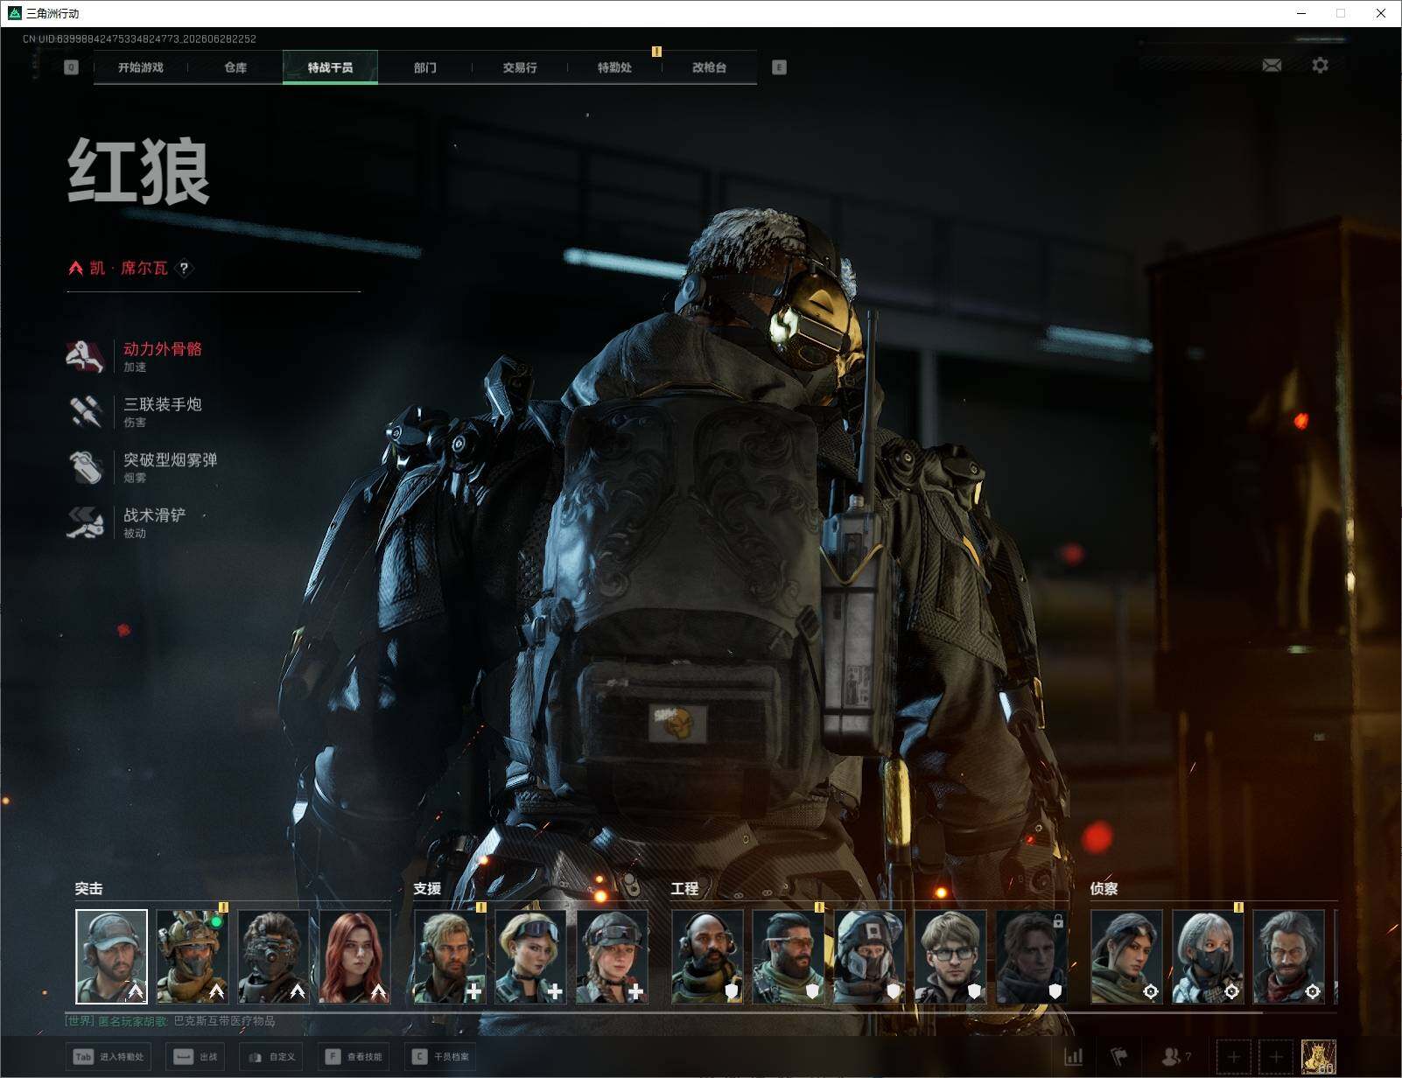Switch to the 仓库 tab
Viewport: 1402px width, 1078px height.
click(235, 67)
